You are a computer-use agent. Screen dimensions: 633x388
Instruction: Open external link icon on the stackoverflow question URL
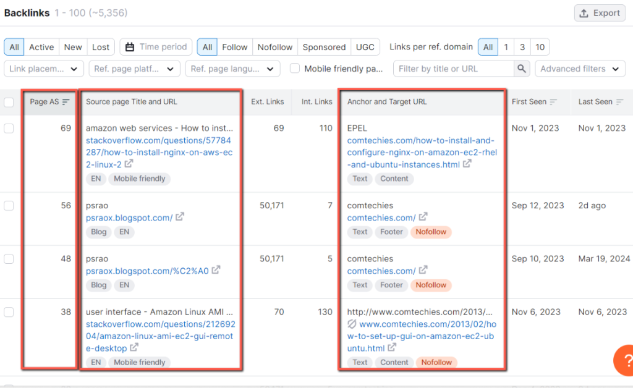(x=129, y=164)
